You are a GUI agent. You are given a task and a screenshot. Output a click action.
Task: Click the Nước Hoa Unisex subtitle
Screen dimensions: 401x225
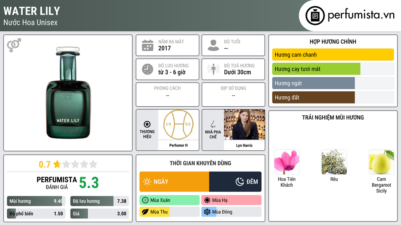click(31, 22)
